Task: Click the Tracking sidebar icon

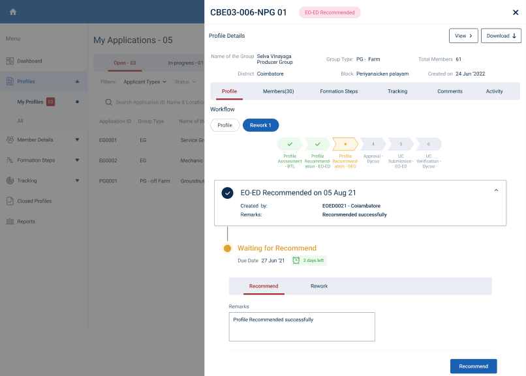Action: (x=10, y=181)
